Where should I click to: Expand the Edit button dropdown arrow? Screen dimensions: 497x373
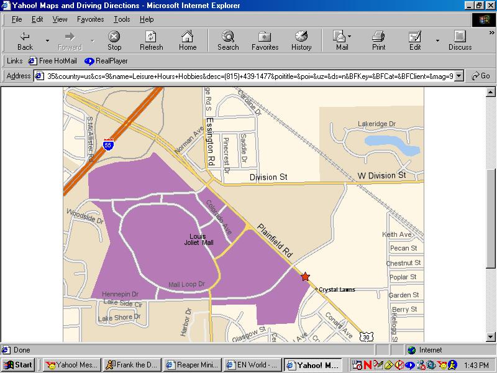[437, 41]
